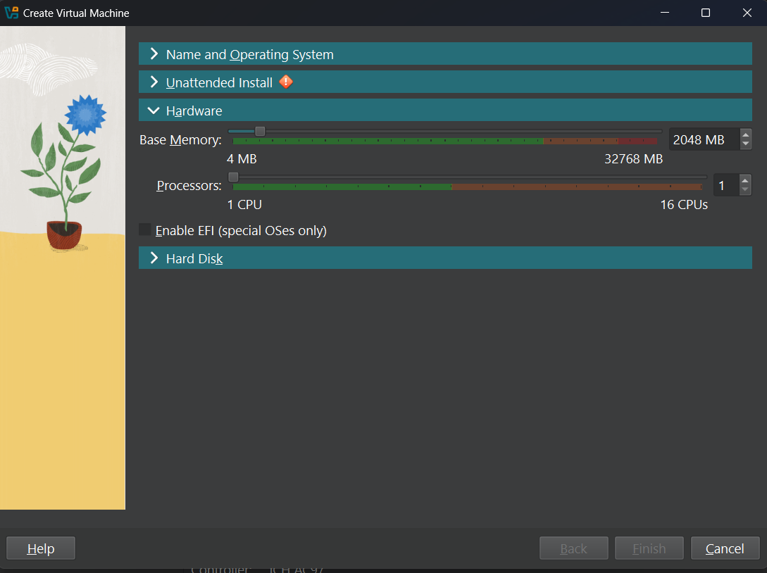The image size is (767, 573).
Task: Maximize the Create Virtual Machine window
Action: click(x=706, y=13)
